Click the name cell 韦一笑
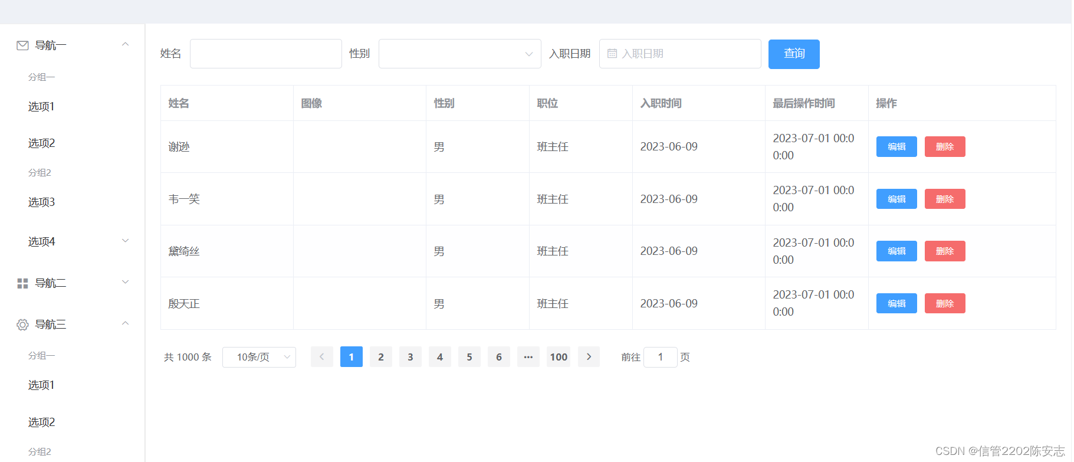 (x=184, y=199)
